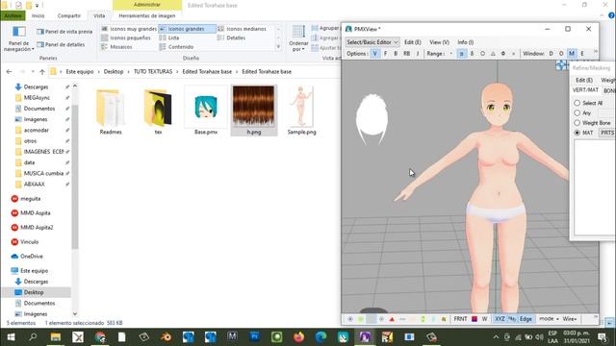The width and height of the screenshot is (616, 346).
Task: Open Firefox from the taskbar
Action: 298,336
